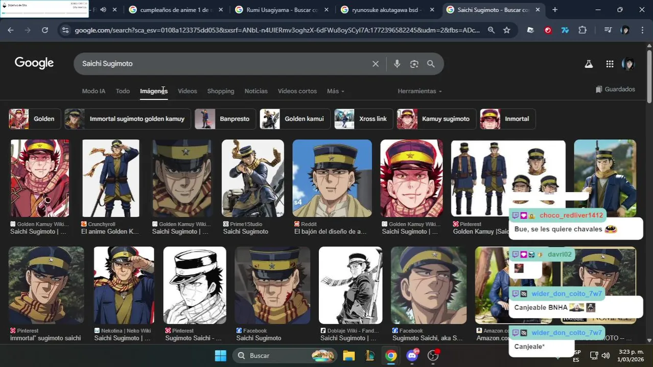Open the Noticias tab

pos(256,91)
